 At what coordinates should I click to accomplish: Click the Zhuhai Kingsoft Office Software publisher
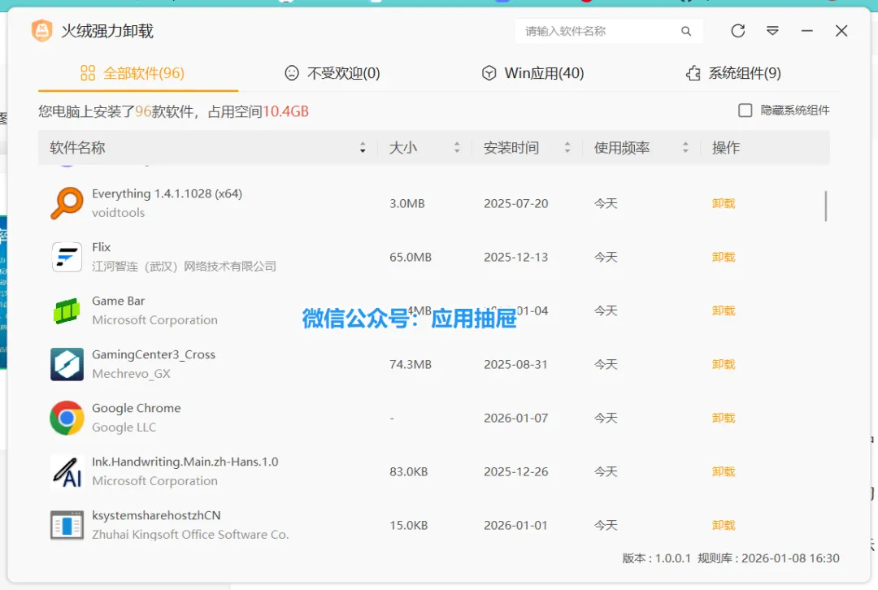(x=190, y=535)
